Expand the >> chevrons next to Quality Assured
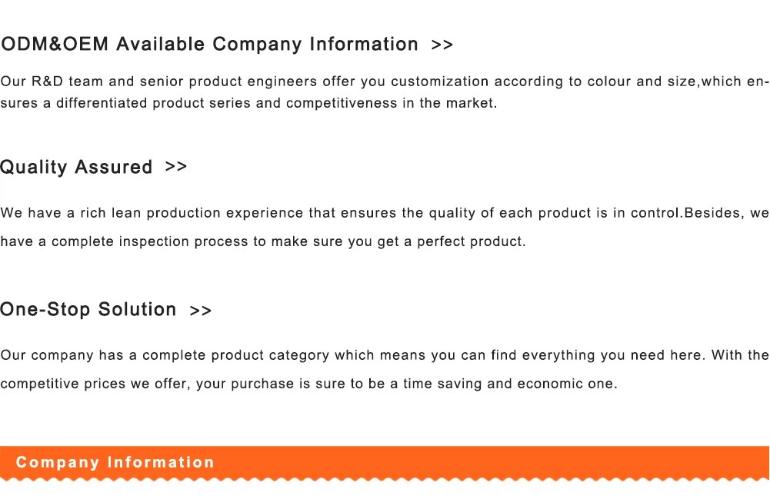Screen dimensions: 770x499 click(176, 167)
